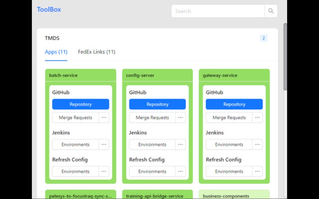Select the Apps (11) tab

56,52
